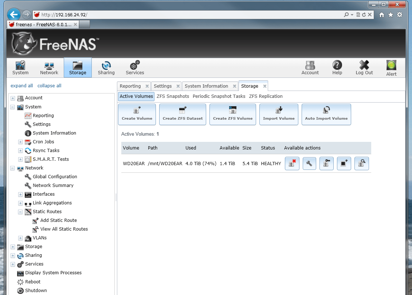
Task: Open the System section from top navigation
Action: (x=20, y=67)
